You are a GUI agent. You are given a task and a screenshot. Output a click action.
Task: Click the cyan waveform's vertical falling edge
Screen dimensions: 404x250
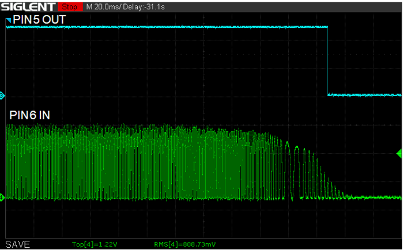click(328, 60)
